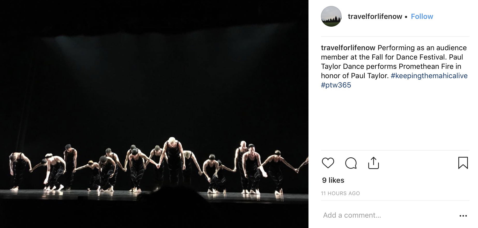Share the post using the upload arrow icon
The height and width of the screenshot is (228, 478).
point(373,163)
